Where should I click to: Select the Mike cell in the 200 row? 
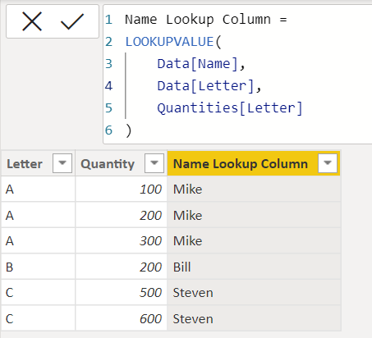pos(254,215)
